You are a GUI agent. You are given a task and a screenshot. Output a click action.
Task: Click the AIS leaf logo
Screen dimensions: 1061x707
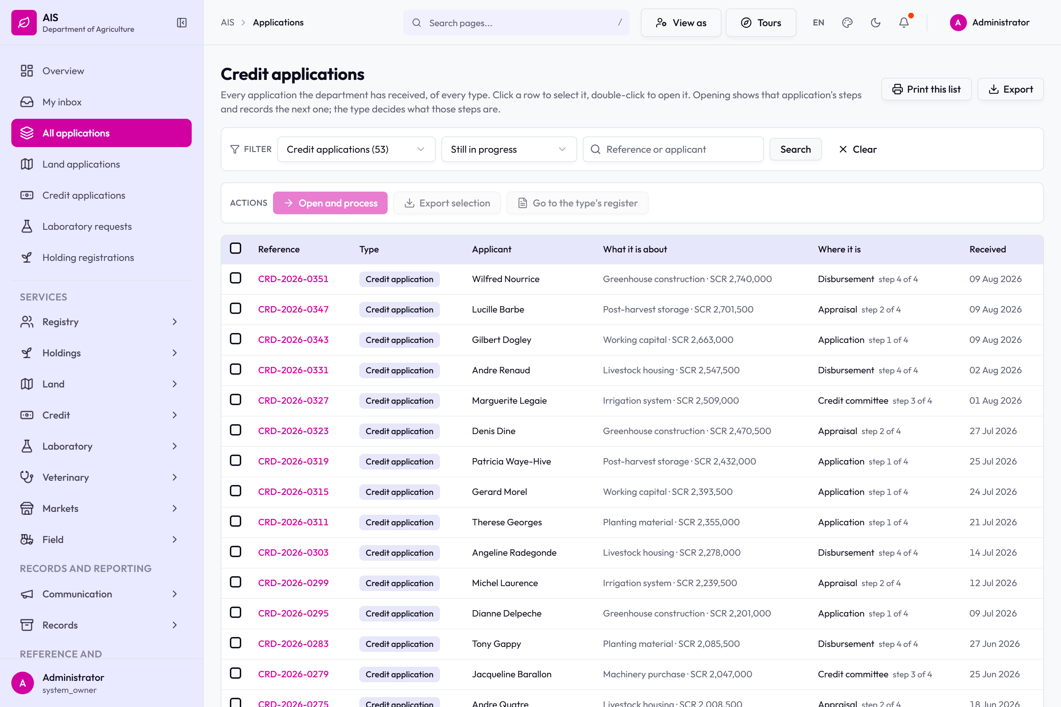24,23
